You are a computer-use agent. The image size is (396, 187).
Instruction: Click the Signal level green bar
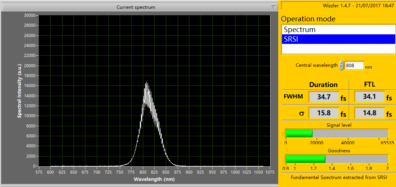point(299,133)
